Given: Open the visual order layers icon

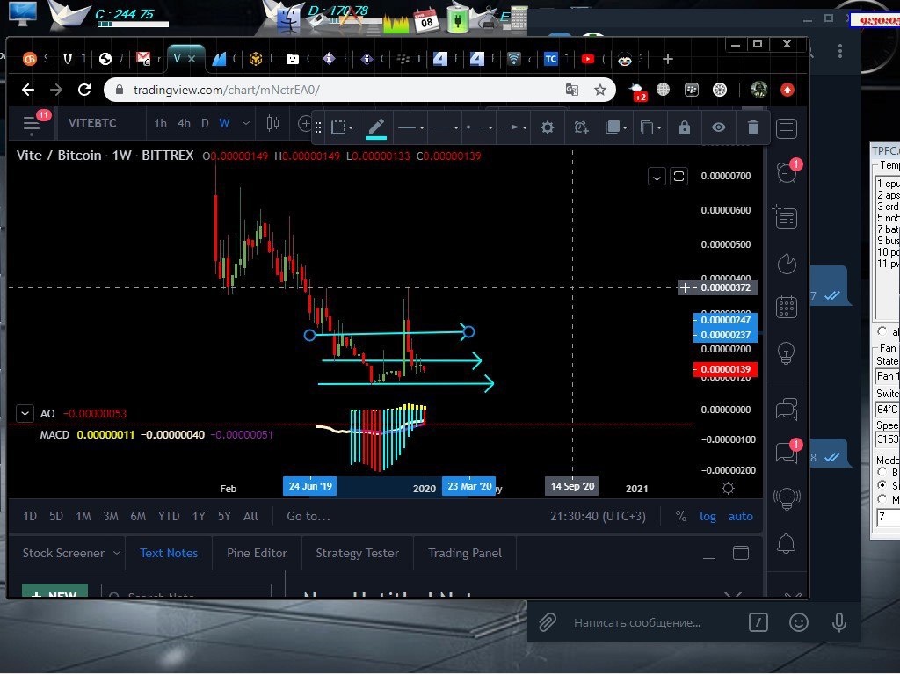Looking at the screenshot, I should click(x=616, y=127).
